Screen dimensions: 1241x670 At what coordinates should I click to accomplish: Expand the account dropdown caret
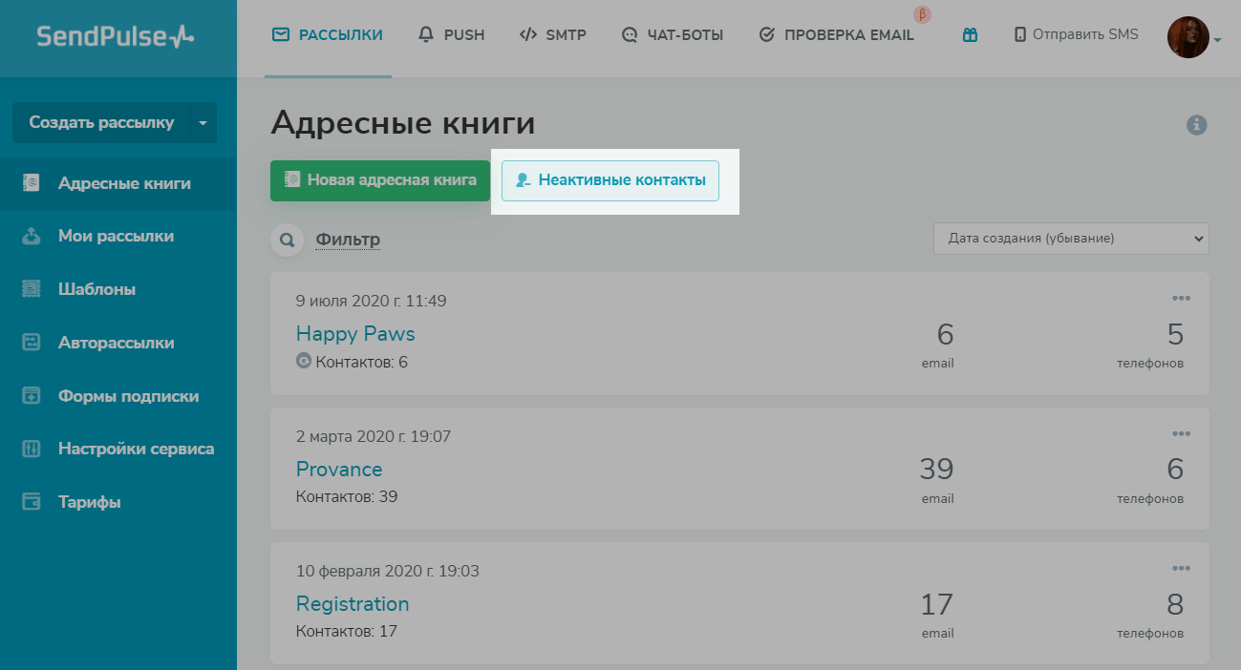pyautogui.click(x=1217, y=40)
